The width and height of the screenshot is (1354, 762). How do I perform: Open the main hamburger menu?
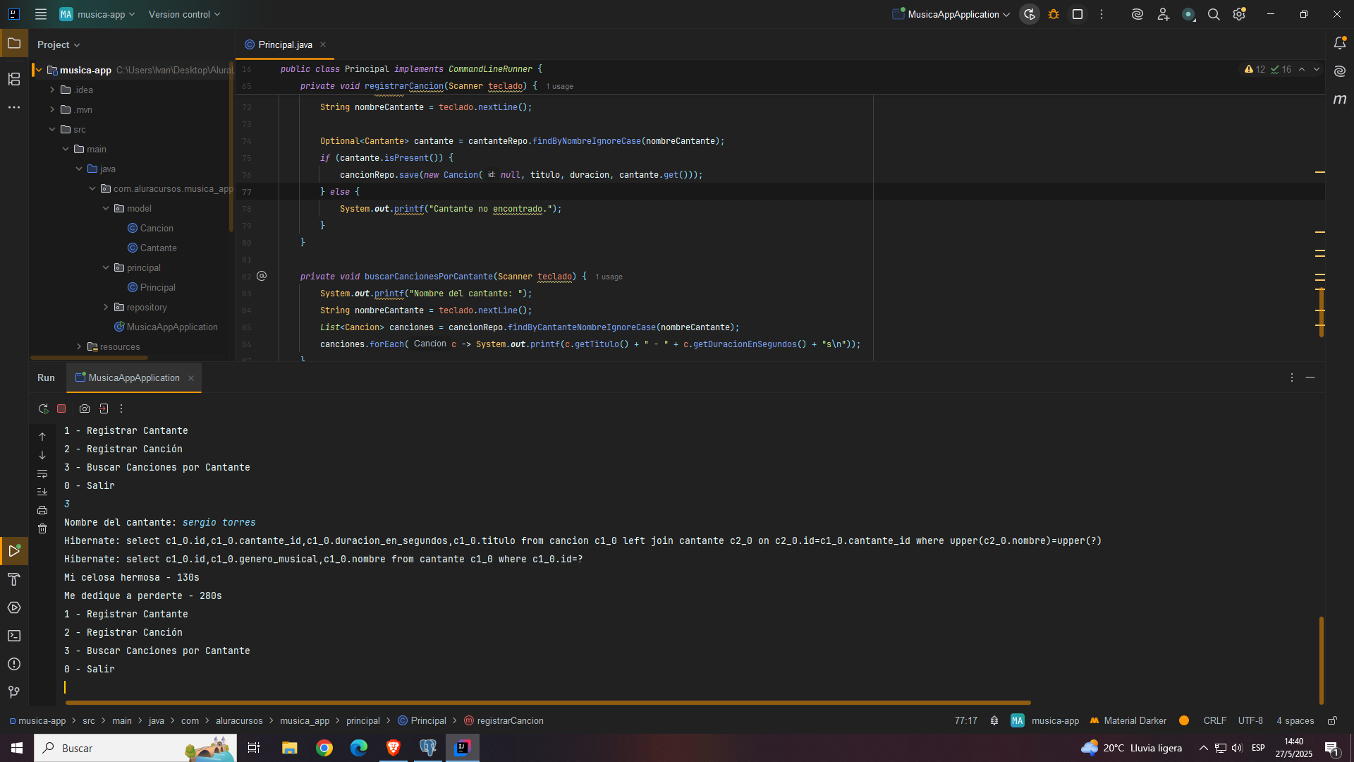coord(41,14)
